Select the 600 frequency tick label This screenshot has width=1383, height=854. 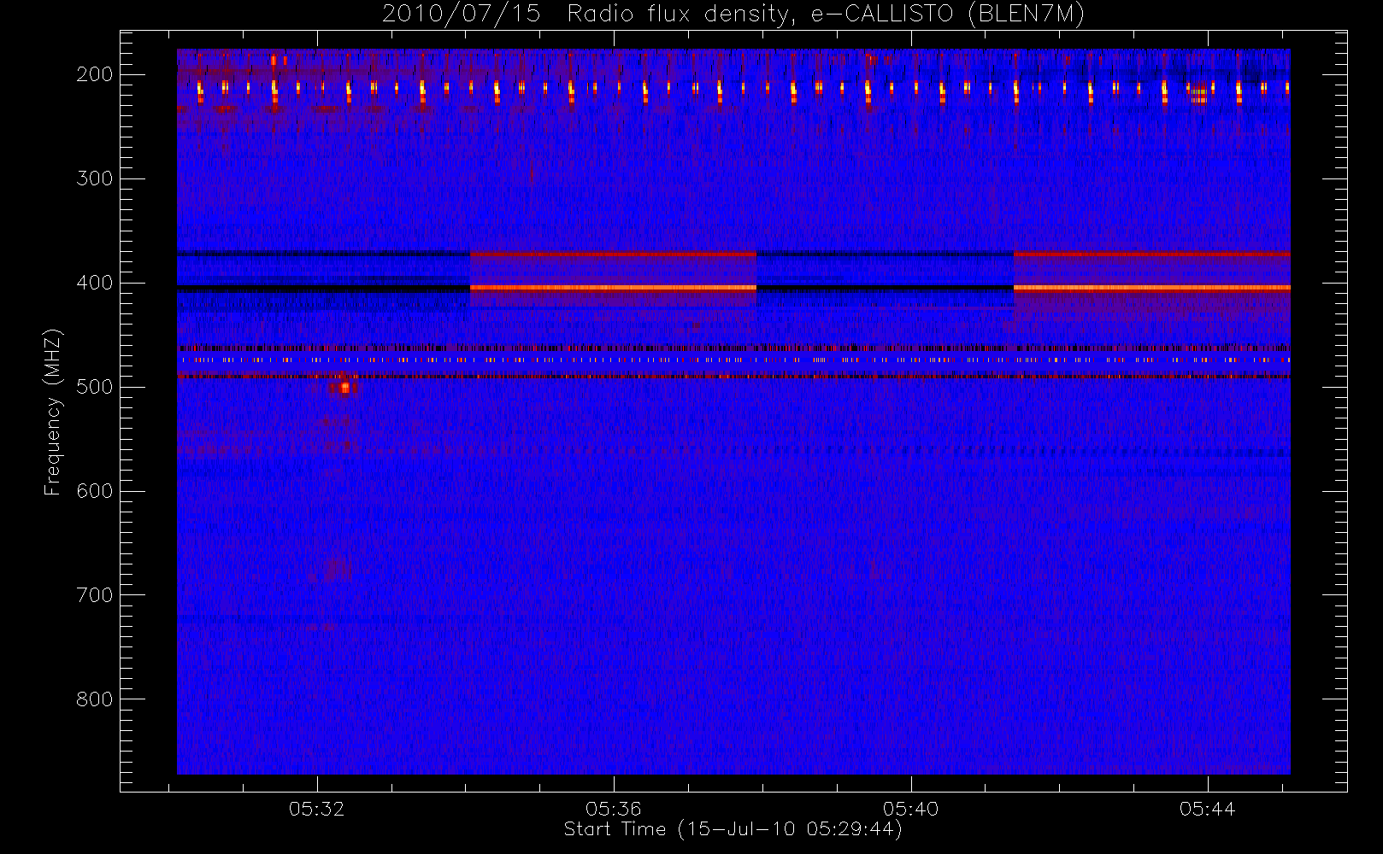click(x=95, y=491)
